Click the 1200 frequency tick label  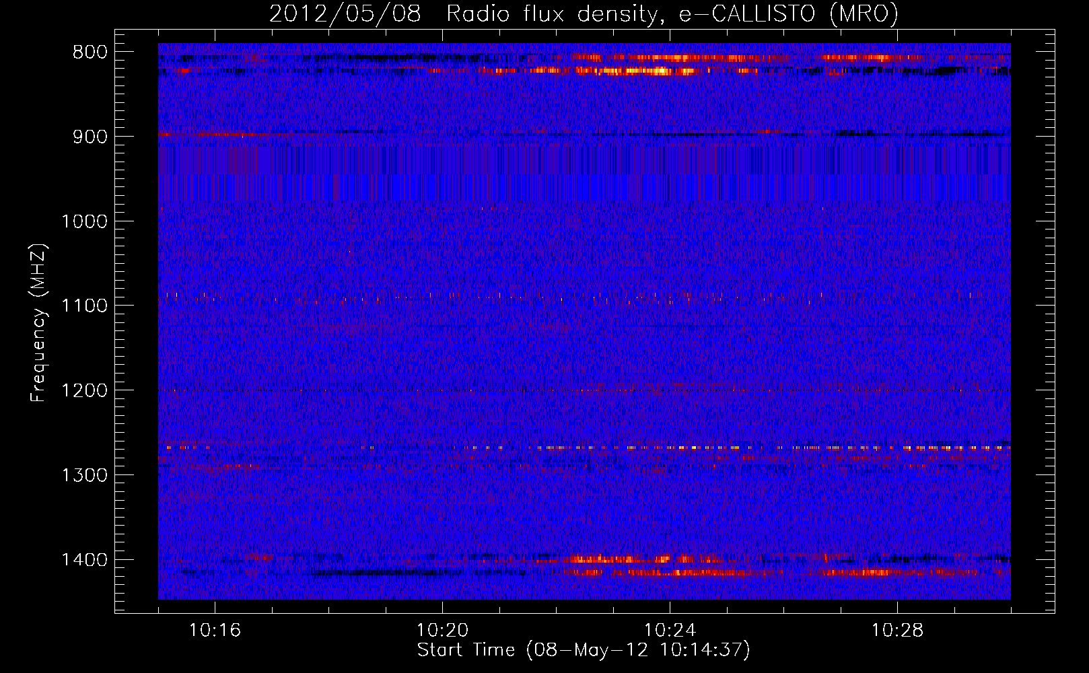pos(84,391)
